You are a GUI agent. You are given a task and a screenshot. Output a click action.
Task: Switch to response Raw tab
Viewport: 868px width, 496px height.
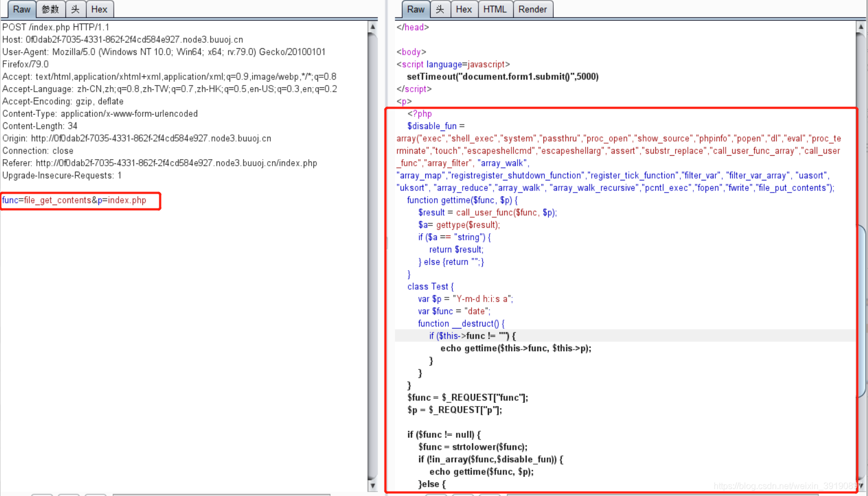tap(416, 9)
